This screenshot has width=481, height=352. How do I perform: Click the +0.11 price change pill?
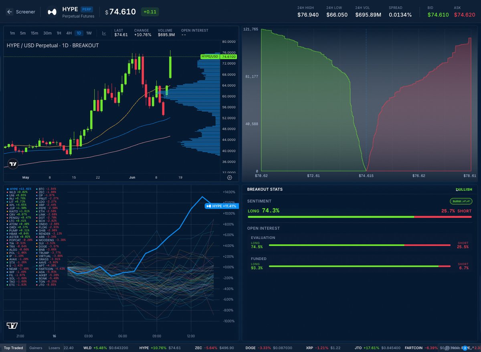click(150, 12)
